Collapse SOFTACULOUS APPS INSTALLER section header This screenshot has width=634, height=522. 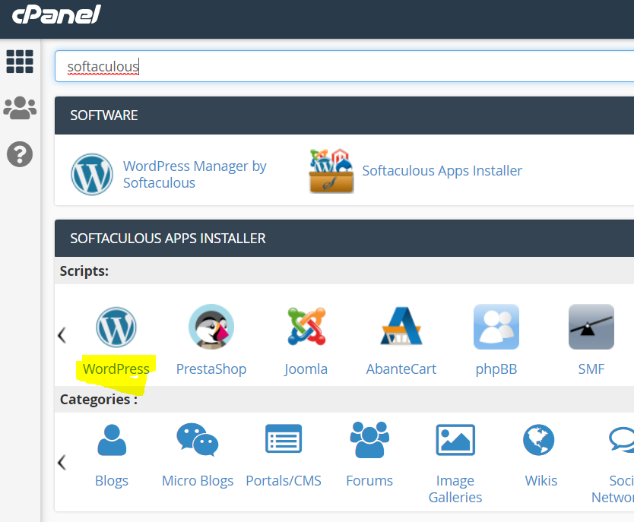coord(344,238)
